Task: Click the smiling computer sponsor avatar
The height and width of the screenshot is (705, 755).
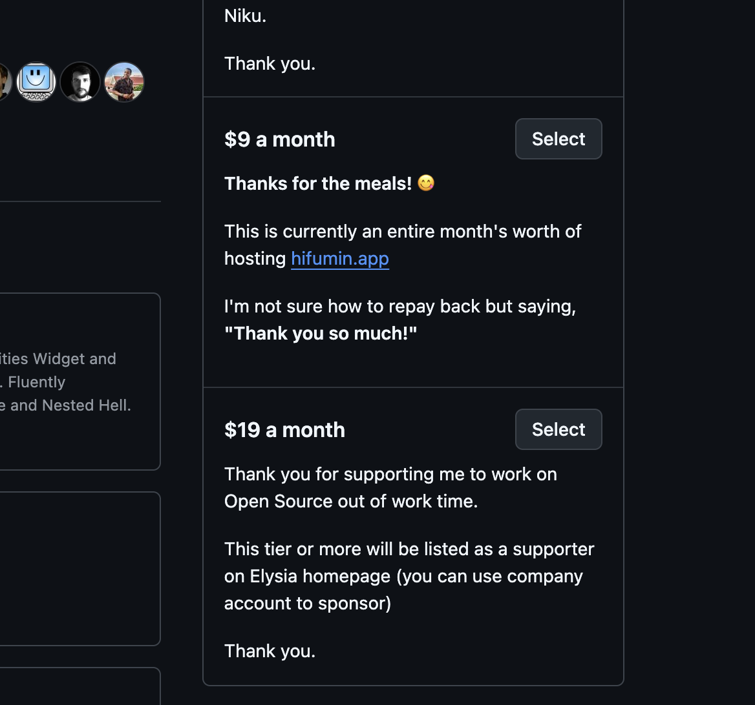Action: (36, 82)
